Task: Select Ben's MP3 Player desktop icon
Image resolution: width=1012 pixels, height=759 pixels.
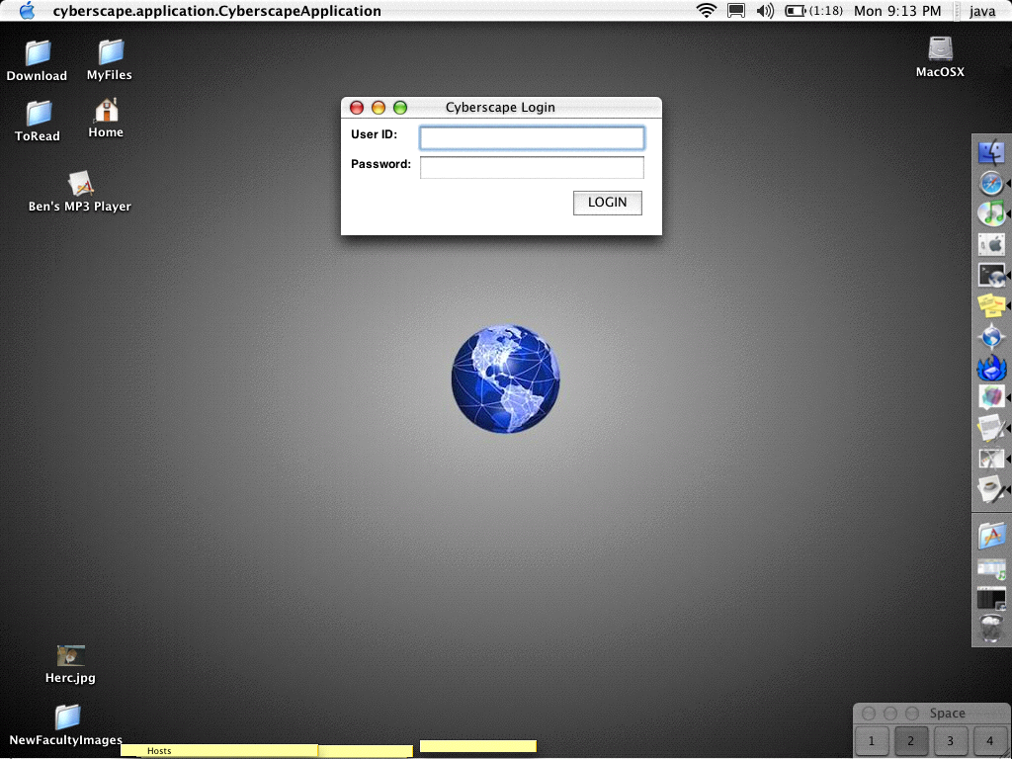Action: click(80, 185)
